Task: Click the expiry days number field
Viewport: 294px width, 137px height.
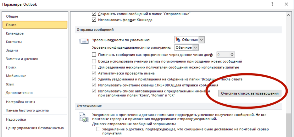Action: (x=223, y=55)
